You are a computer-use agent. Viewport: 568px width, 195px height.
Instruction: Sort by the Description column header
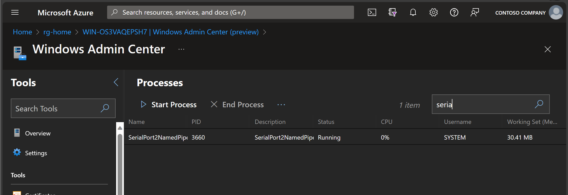coord(270,122)
